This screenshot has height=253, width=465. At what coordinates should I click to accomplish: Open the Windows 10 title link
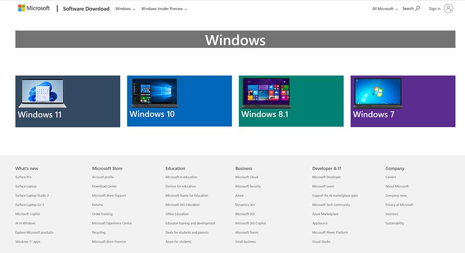[152, 114]
